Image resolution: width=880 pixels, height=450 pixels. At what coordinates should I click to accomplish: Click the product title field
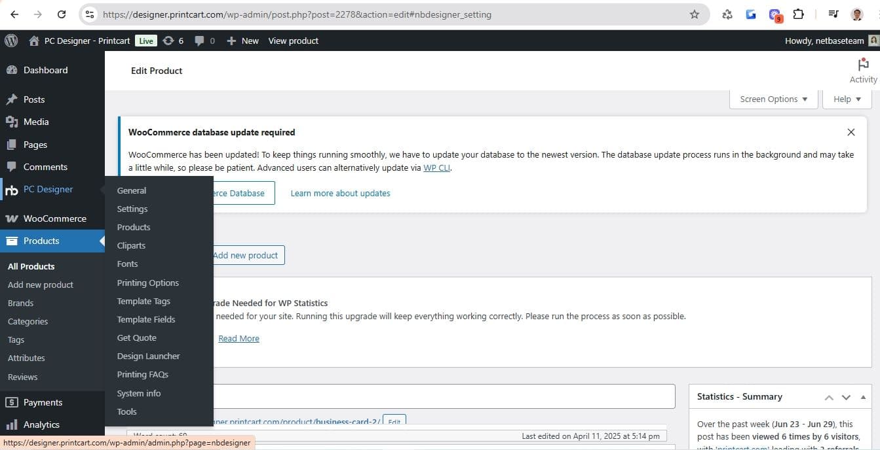(x=444, y=396)
